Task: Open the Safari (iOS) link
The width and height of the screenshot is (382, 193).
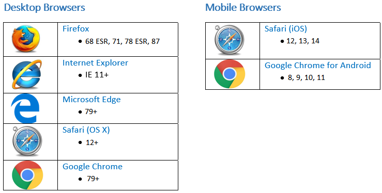Action: point(286,29)
